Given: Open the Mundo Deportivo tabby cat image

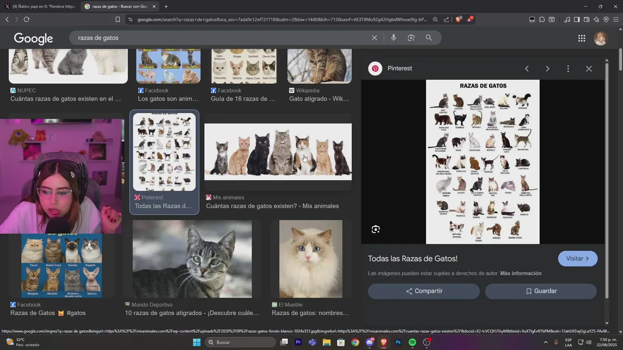Looking at the screenshot, I should click(x=192, y=259).
